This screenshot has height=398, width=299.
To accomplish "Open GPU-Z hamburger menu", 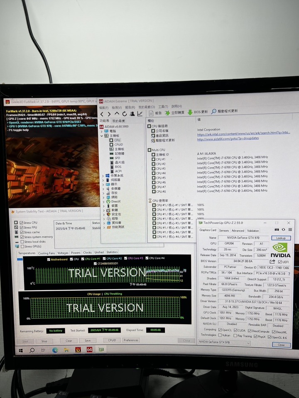I will (x=290, y=229).
